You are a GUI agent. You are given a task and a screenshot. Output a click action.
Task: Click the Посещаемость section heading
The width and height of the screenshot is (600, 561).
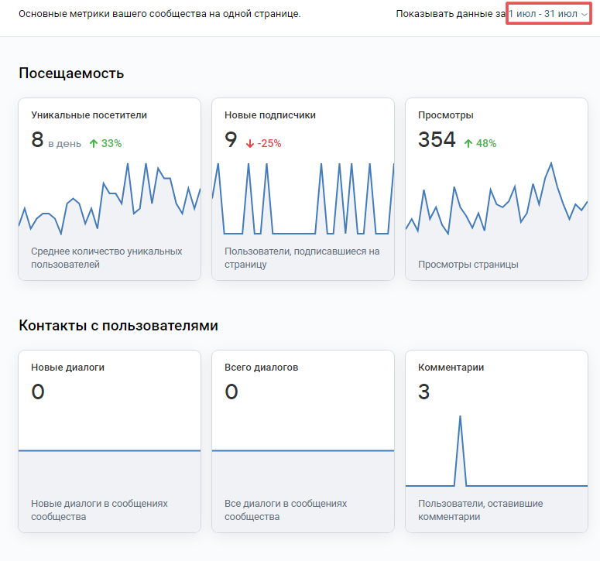pyautogui.click(x=71, y=73)
